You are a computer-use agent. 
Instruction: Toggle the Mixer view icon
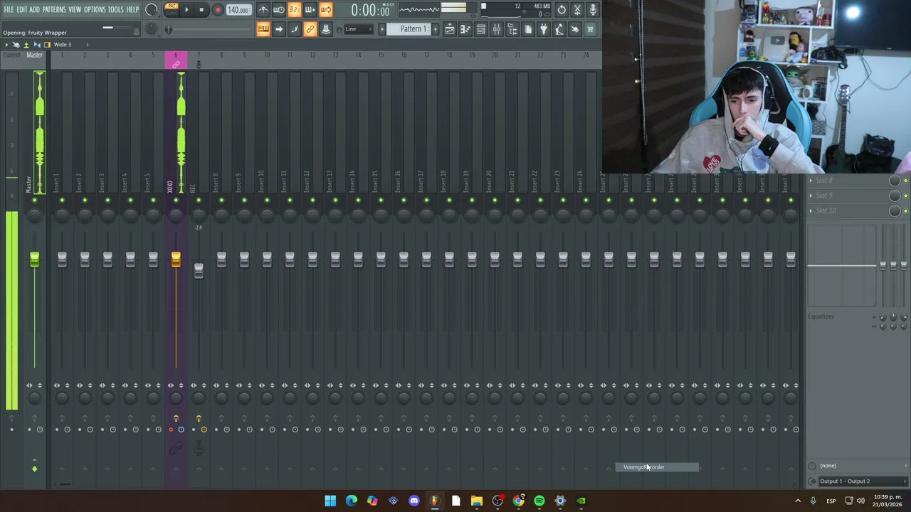pos(497,29)
